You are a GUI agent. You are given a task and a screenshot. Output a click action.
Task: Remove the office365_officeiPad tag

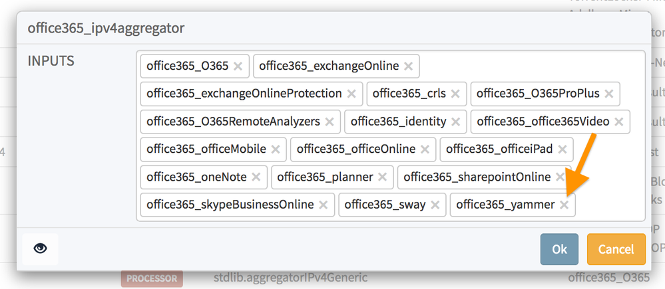tap(562, 149)
